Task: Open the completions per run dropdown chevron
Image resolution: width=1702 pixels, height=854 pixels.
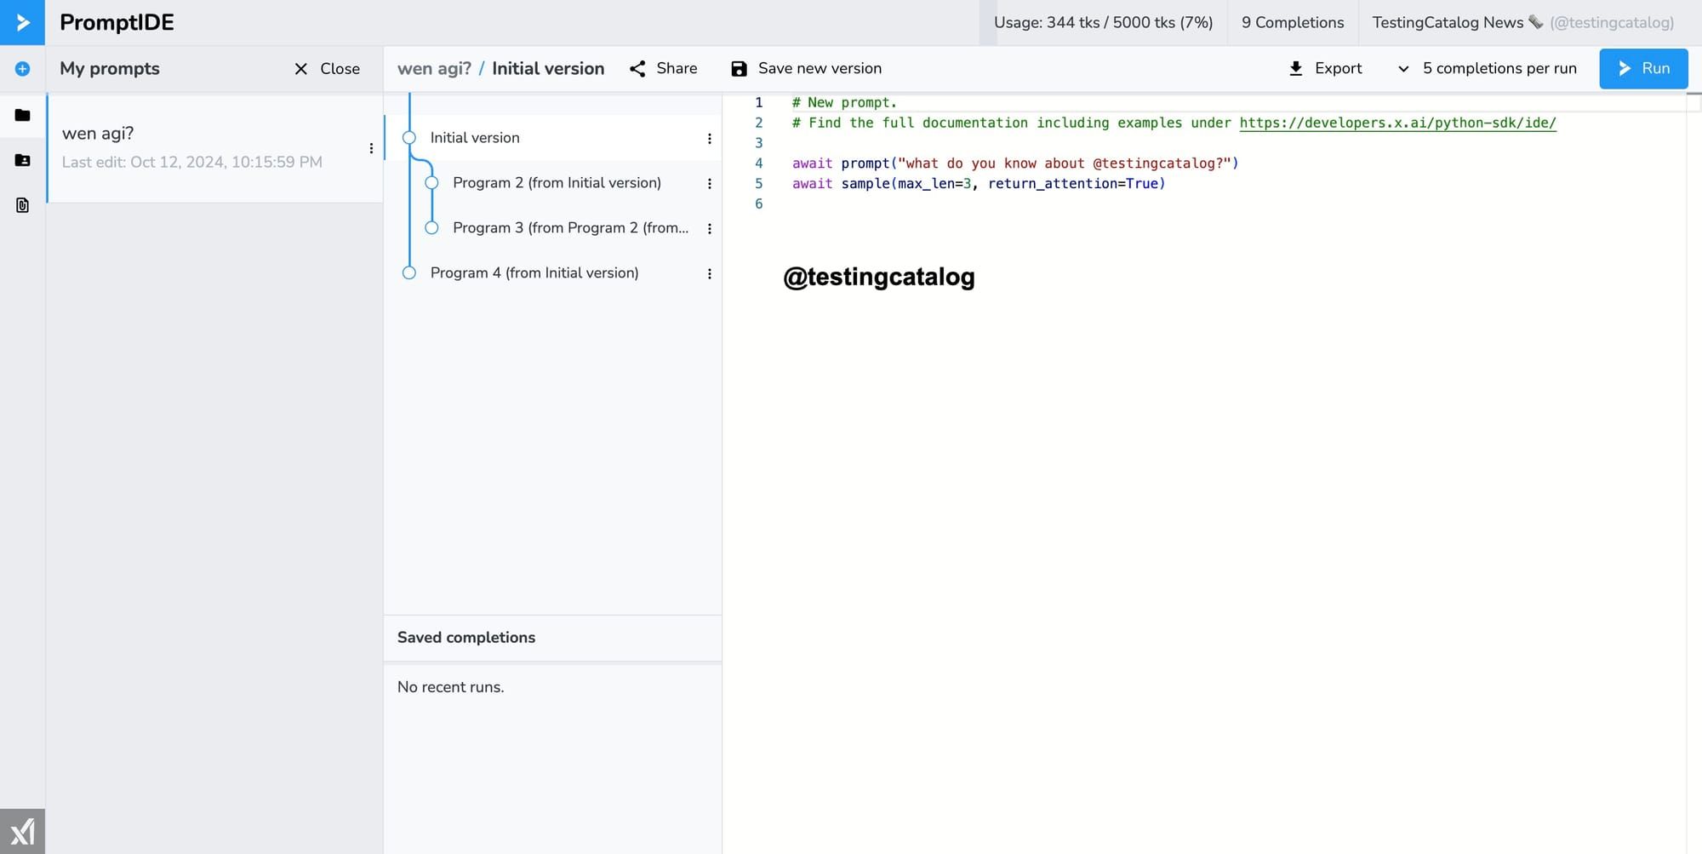Action: tap(1404, 68)
